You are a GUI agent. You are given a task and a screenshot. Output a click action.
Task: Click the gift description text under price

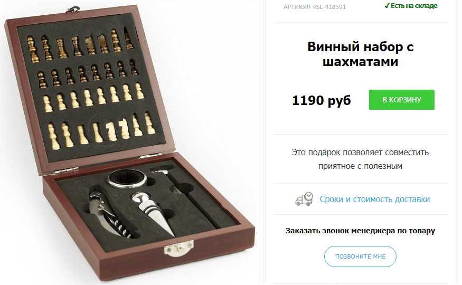pos(360,159)
